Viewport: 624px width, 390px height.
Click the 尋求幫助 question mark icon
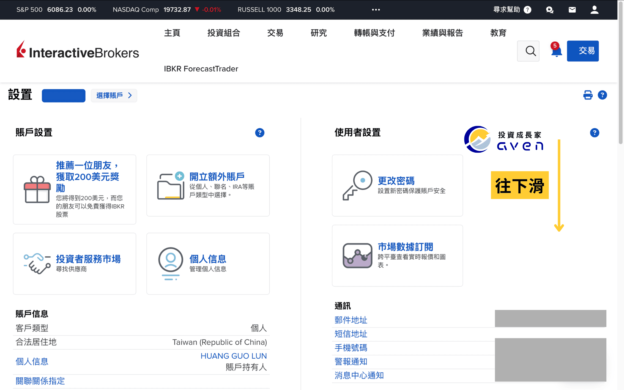527,10
